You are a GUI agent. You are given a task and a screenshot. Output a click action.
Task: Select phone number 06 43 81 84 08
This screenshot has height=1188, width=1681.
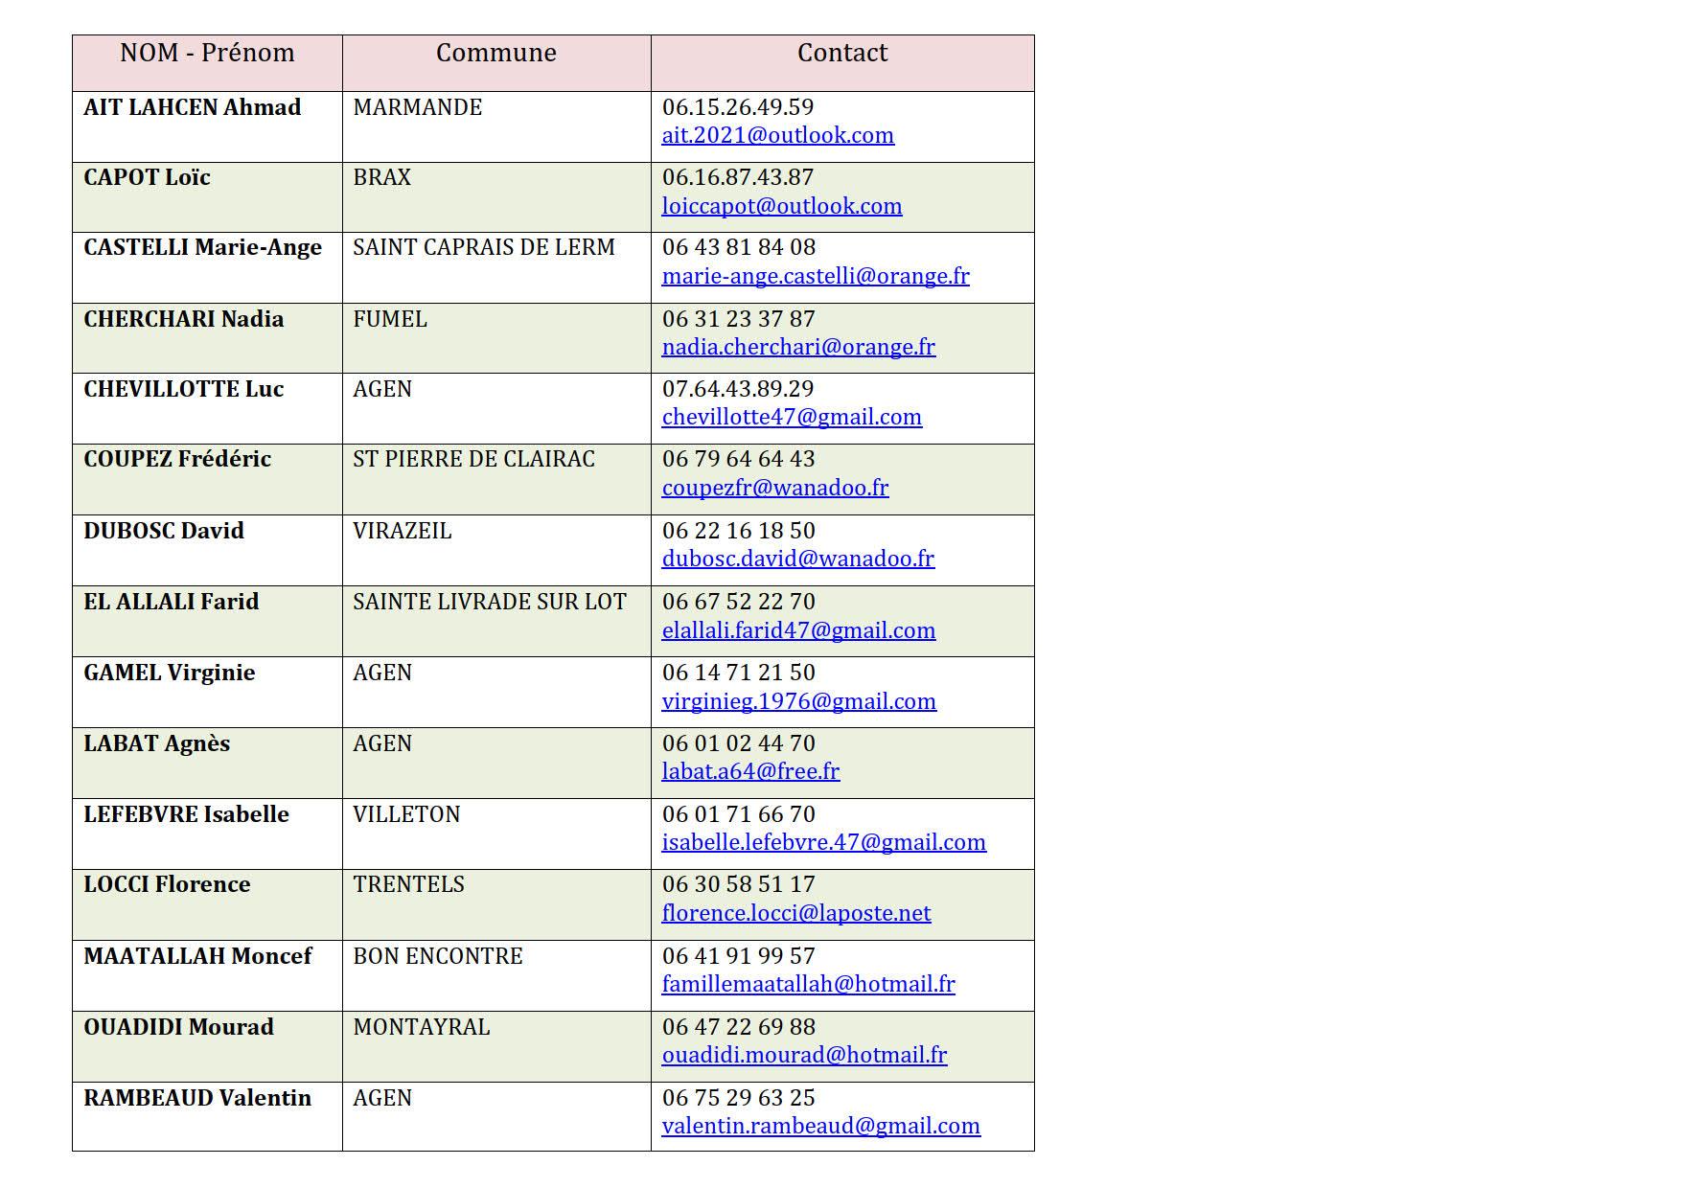(738, 247)
